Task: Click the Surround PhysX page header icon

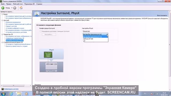Action: [x=37, y=14]
